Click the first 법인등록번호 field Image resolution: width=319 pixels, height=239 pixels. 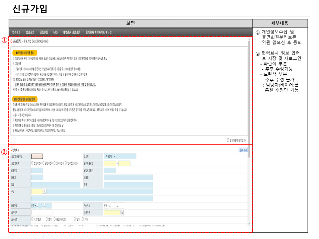tap(110, 163)
